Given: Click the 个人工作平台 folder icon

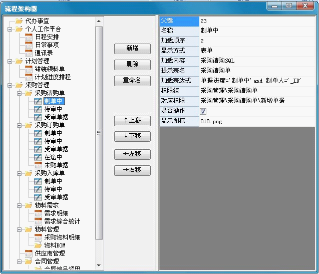Looking at the screenshot, I should tap(19, 29).
